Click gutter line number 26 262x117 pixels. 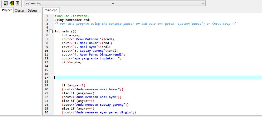(x=46, y=112)
